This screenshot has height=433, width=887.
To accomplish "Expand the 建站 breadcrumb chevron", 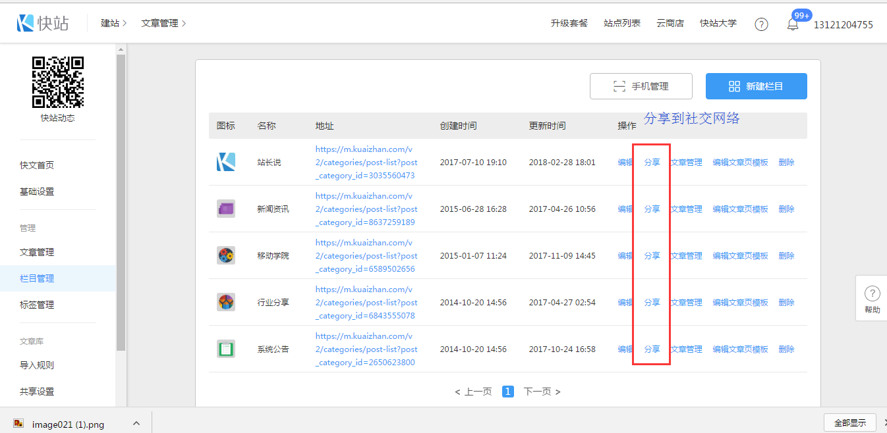I will (x=125, y=24).
